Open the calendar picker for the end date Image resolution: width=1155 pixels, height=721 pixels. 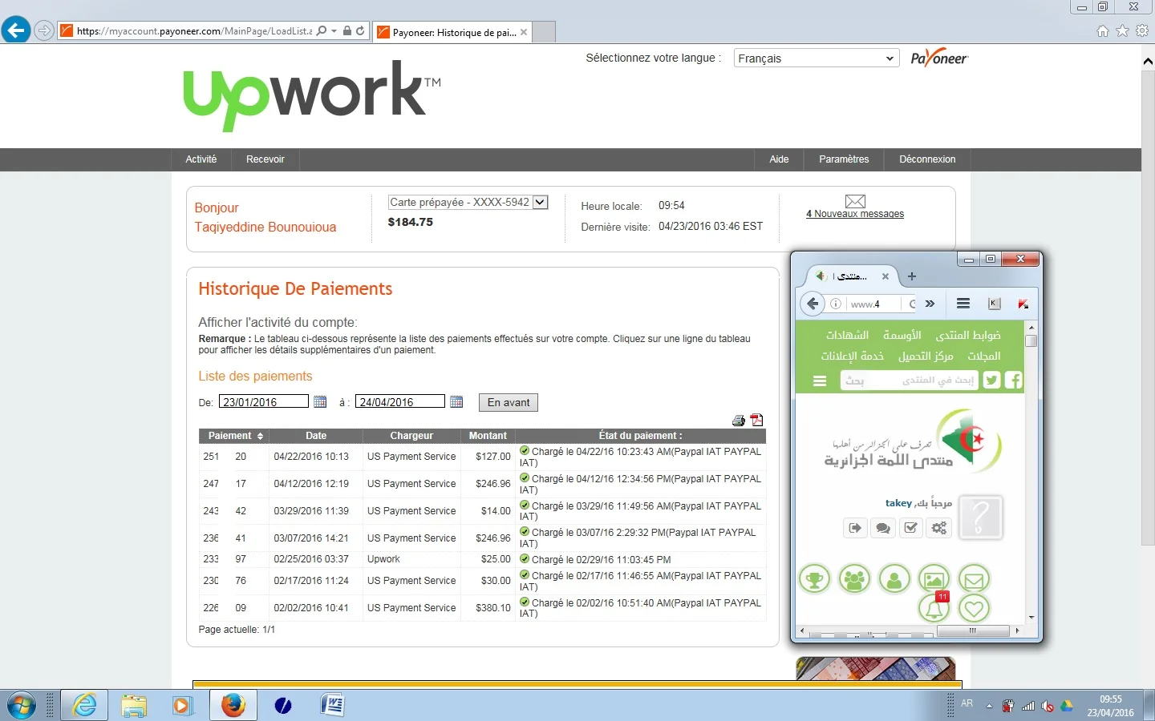click(x=456, y=402)
